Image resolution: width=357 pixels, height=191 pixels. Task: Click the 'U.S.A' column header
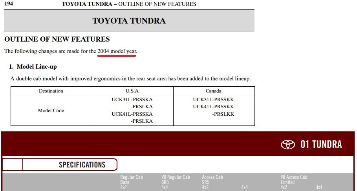(132, 91)
